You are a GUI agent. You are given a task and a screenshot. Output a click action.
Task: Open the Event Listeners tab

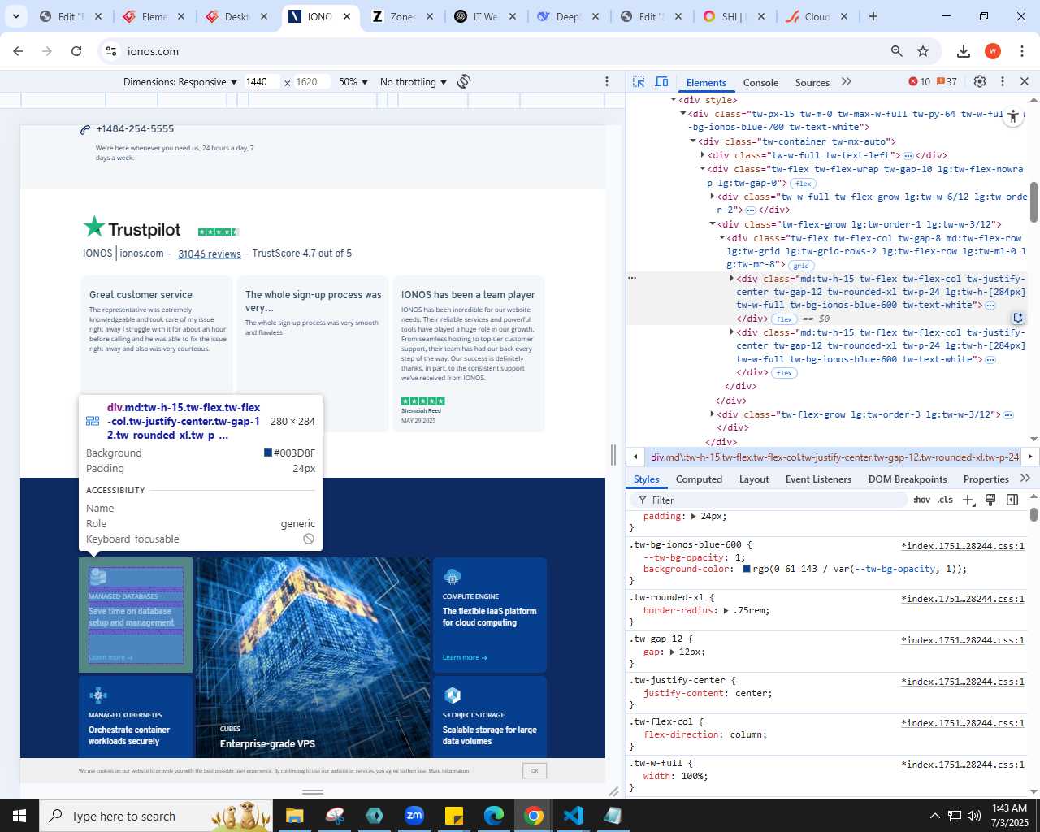(x=818, y=479)
